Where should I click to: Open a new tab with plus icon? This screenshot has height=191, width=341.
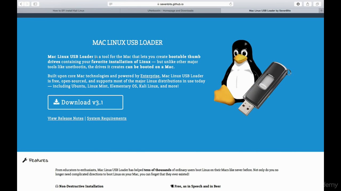[321, 11]
